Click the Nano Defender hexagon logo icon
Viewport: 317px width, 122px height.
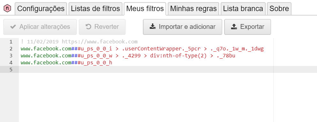click(x=7, y=8)
